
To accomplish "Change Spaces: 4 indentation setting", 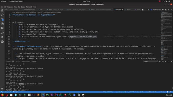I will (x=144, y=92).
